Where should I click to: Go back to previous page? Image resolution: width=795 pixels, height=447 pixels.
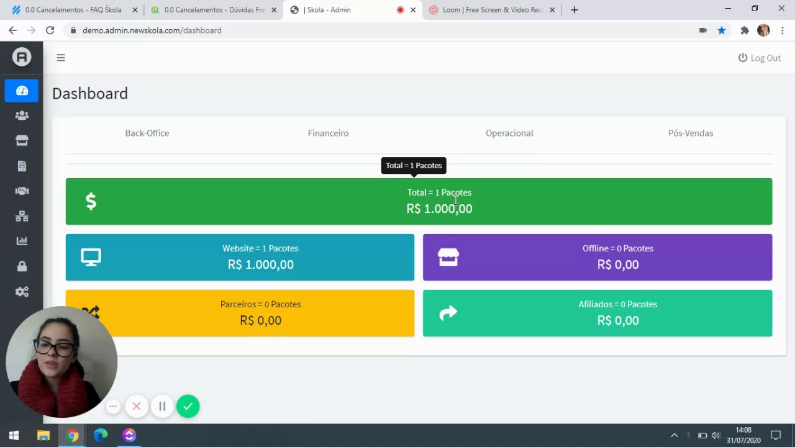tap(13, 30)
